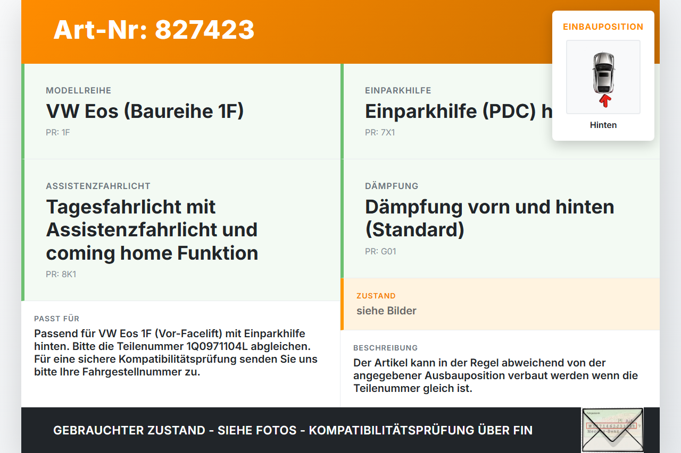Click the 'siehe Bilder' Zustand value
The height and width of the screenshot is (453, 681).
[386, 311]
